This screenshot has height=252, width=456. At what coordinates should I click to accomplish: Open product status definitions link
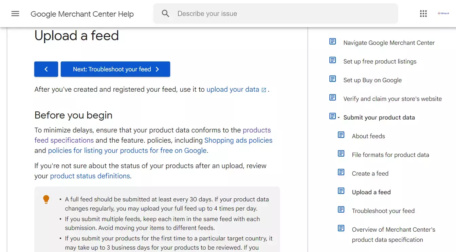[90, 176]
